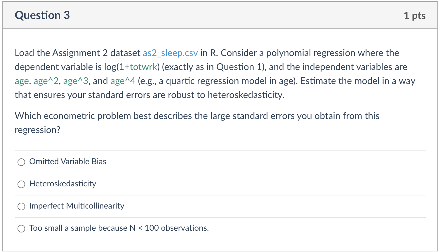Screen dimensions: 445x252
Task: Click the Imperfect Multicollinearity label text
Action: 77,206
